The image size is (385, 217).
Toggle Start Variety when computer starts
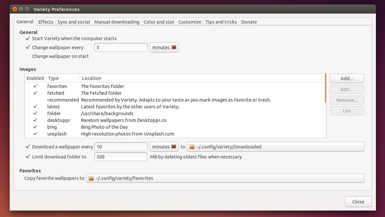pyautogui.click(x=28, y=38)
